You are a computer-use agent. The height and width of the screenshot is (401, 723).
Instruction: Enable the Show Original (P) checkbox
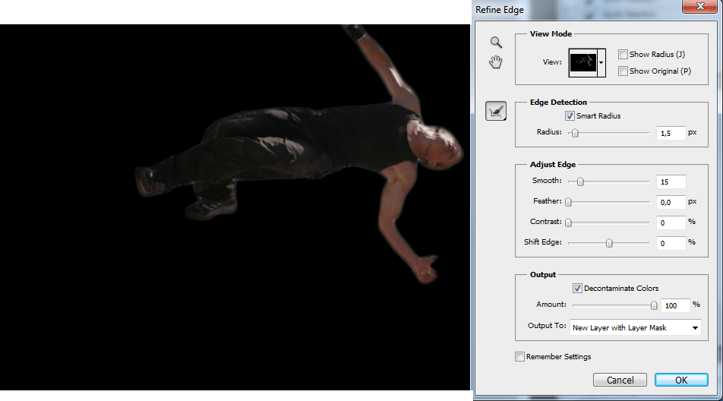point(623,71)
